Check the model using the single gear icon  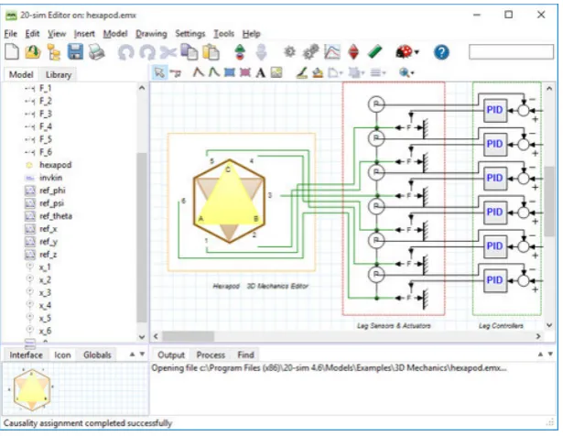289,52
